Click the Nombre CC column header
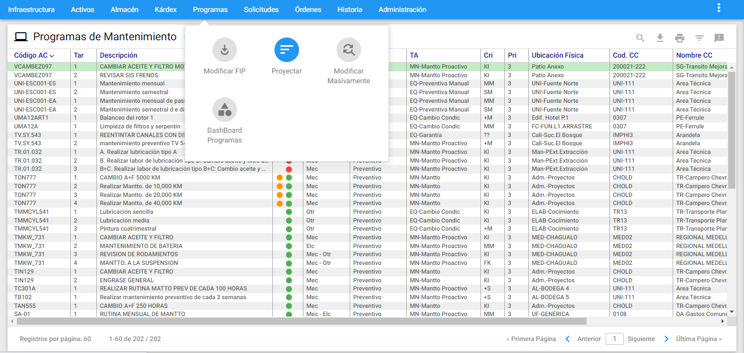This screenshot has height=353, width=744. click(694, 55)
